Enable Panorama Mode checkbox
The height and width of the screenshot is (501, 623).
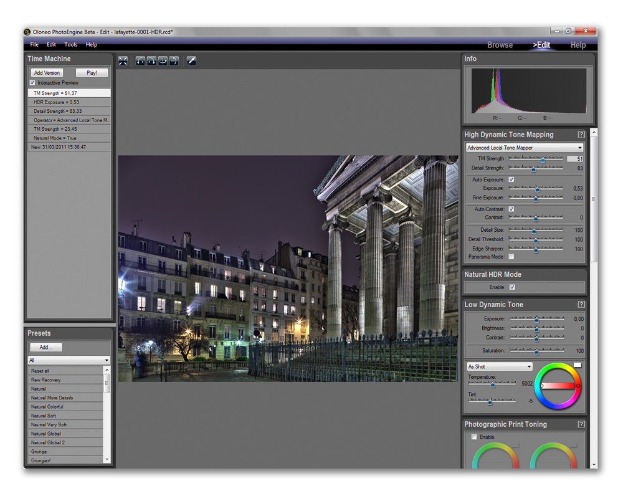[x=511, y=257]
